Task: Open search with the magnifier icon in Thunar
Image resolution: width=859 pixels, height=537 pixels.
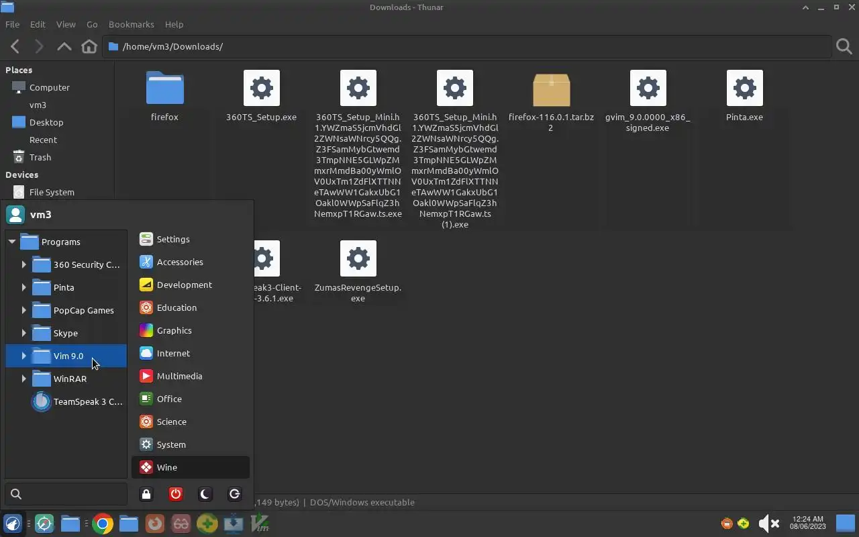Action: 844,46
